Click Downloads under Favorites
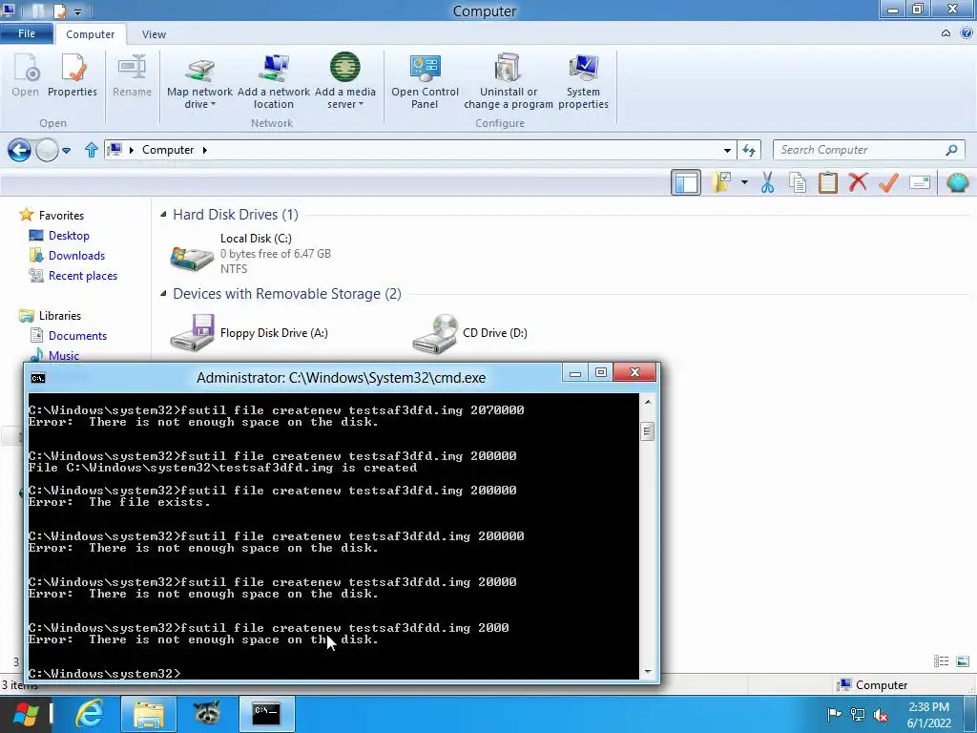The image size is (977, 733). [x=76, y=256]
